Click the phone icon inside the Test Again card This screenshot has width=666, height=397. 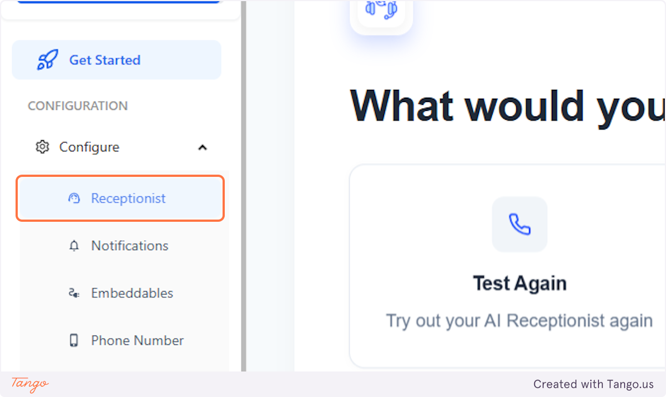click(x=519, y=224)
